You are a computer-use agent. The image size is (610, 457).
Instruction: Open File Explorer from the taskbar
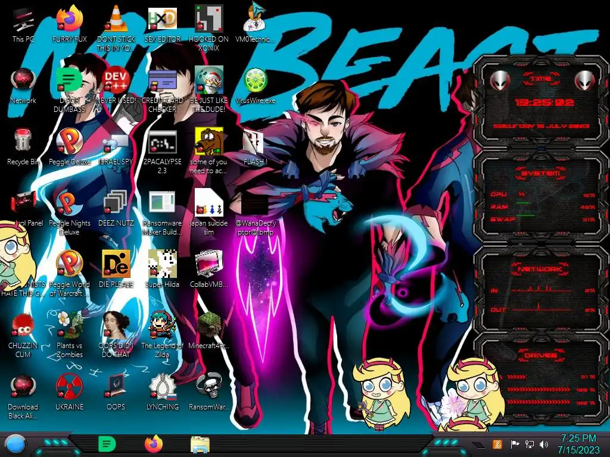200,445
